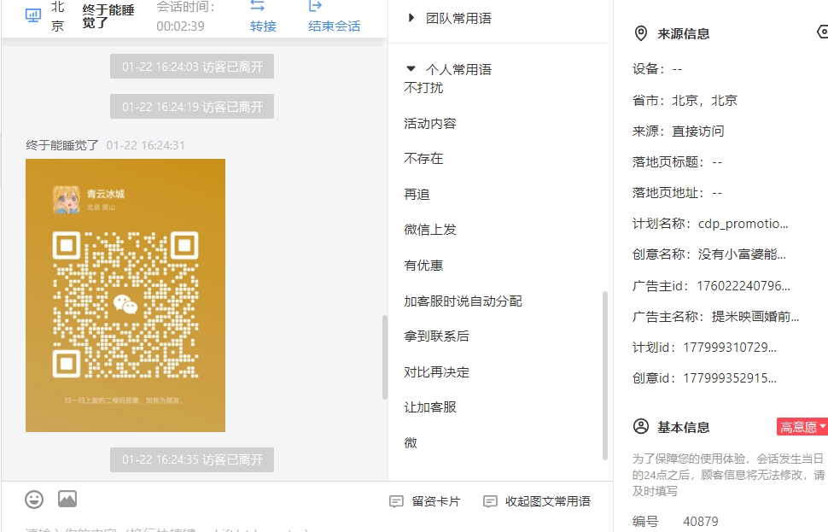The image size is (828, 532).
Task: Expand the 团队常用语 section
Action: pos(411,18)
